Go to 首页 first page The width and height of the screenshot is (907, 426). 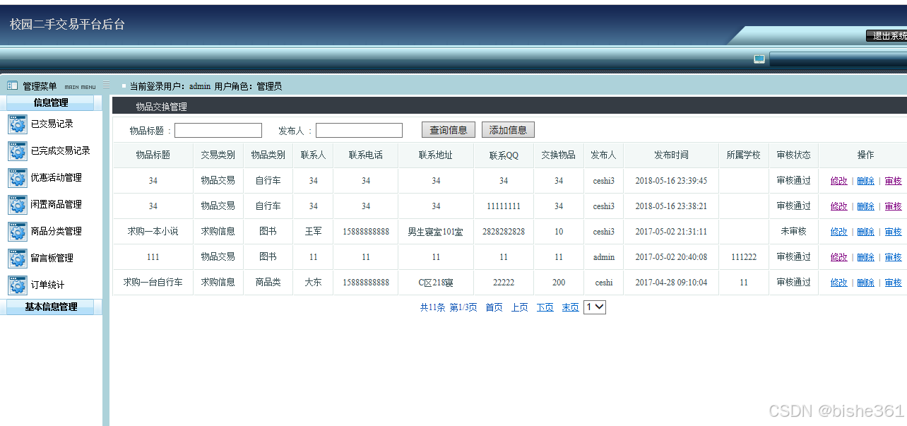coord(494,307)
